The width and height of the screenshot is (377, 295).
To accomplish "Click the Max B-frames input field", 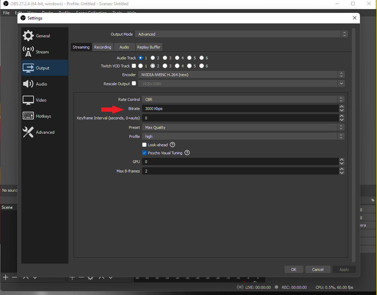I will [x=241, y=171].
